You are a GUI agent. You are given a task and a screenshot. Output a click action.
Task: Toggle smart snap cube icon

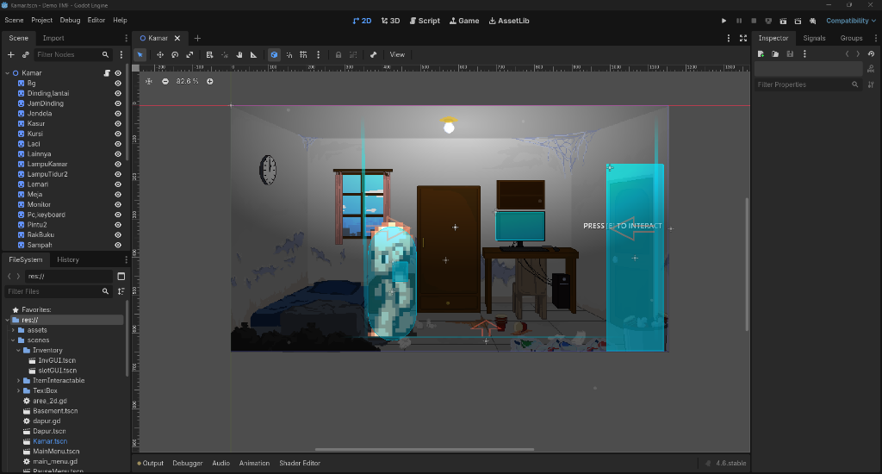(x=274, y=54)
